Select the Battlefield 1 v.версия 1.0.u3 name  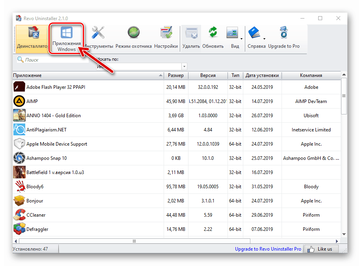(55, 172)
